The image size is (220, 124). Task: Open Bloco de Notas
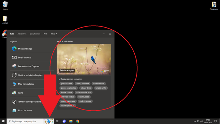coord(32,110)
